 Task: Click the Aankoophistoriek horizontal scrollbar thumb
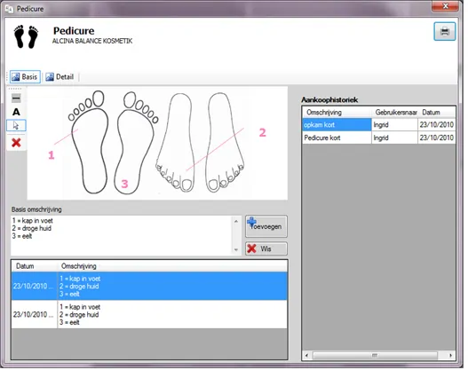375,355
